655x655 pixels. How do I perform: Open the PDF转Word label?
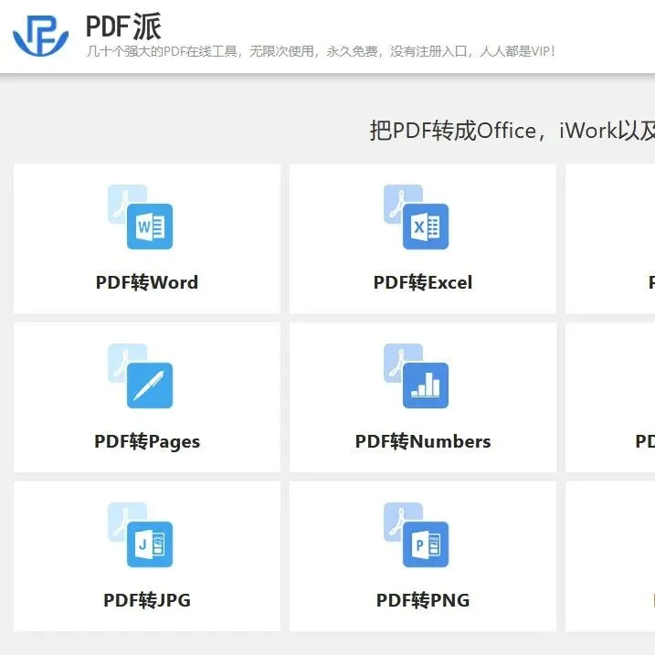(147, 282)
